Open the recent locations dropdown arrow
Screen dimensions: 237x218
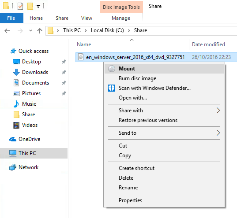(x=30, y=31)
